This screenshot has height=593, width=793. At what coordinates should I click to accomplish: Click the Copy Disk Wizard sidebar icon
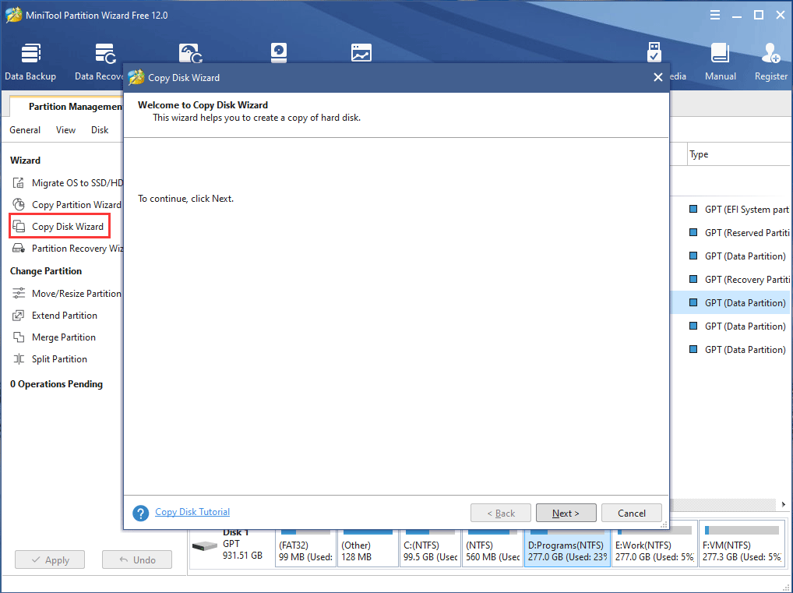click(19, 226)
